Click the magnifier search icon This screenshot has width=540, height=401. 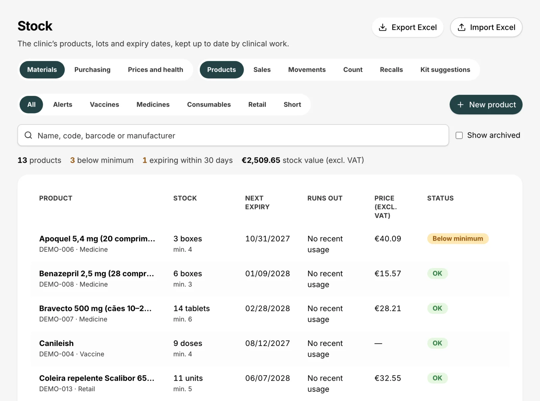[x=28, y=135]
